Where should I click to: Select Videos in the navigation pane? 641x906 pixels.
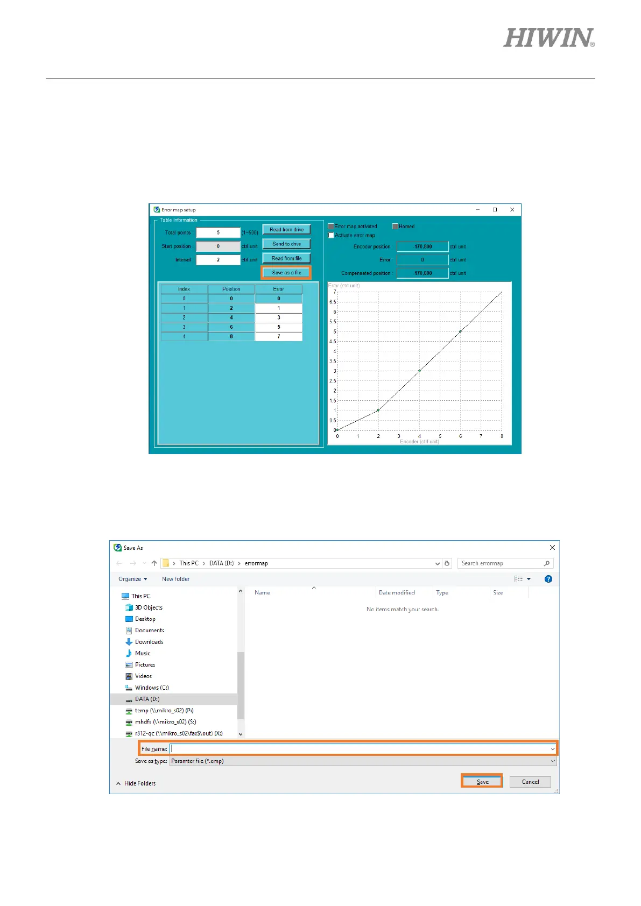[x=138, y=676]
